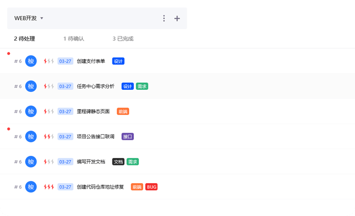
Task: Click the red BUG tag
Action: click(152, 187)
